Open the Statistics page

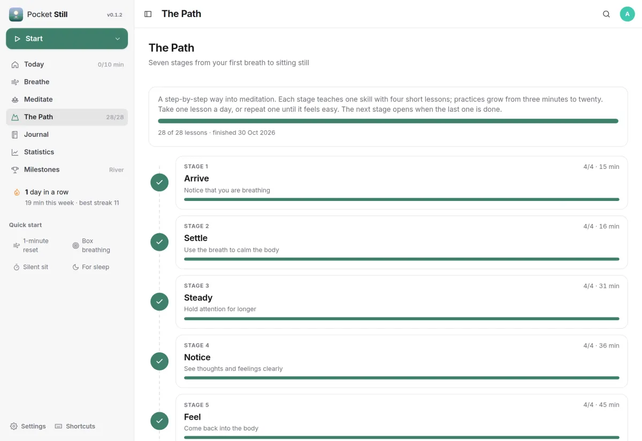click(67, 152)
